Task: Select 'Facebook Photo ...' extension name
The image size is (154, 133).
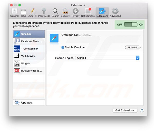Action: 32,41
